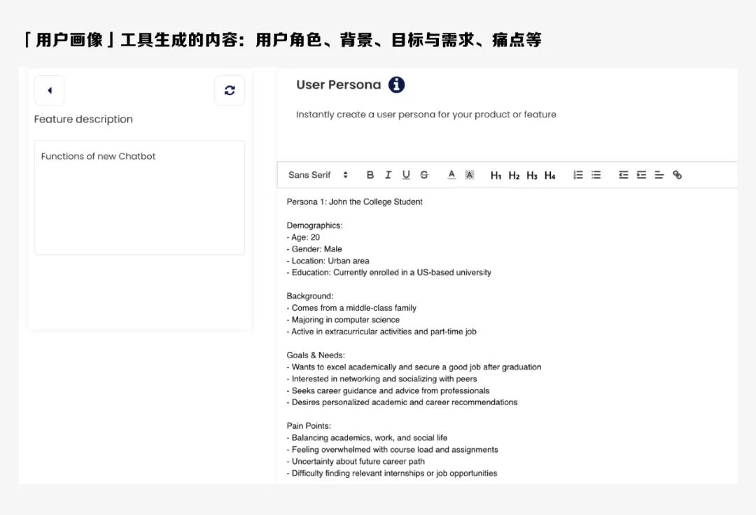Viewport: 756px width, 515px height.
Task: Open the text color picker dropdown
Action: tap(451, 175)
